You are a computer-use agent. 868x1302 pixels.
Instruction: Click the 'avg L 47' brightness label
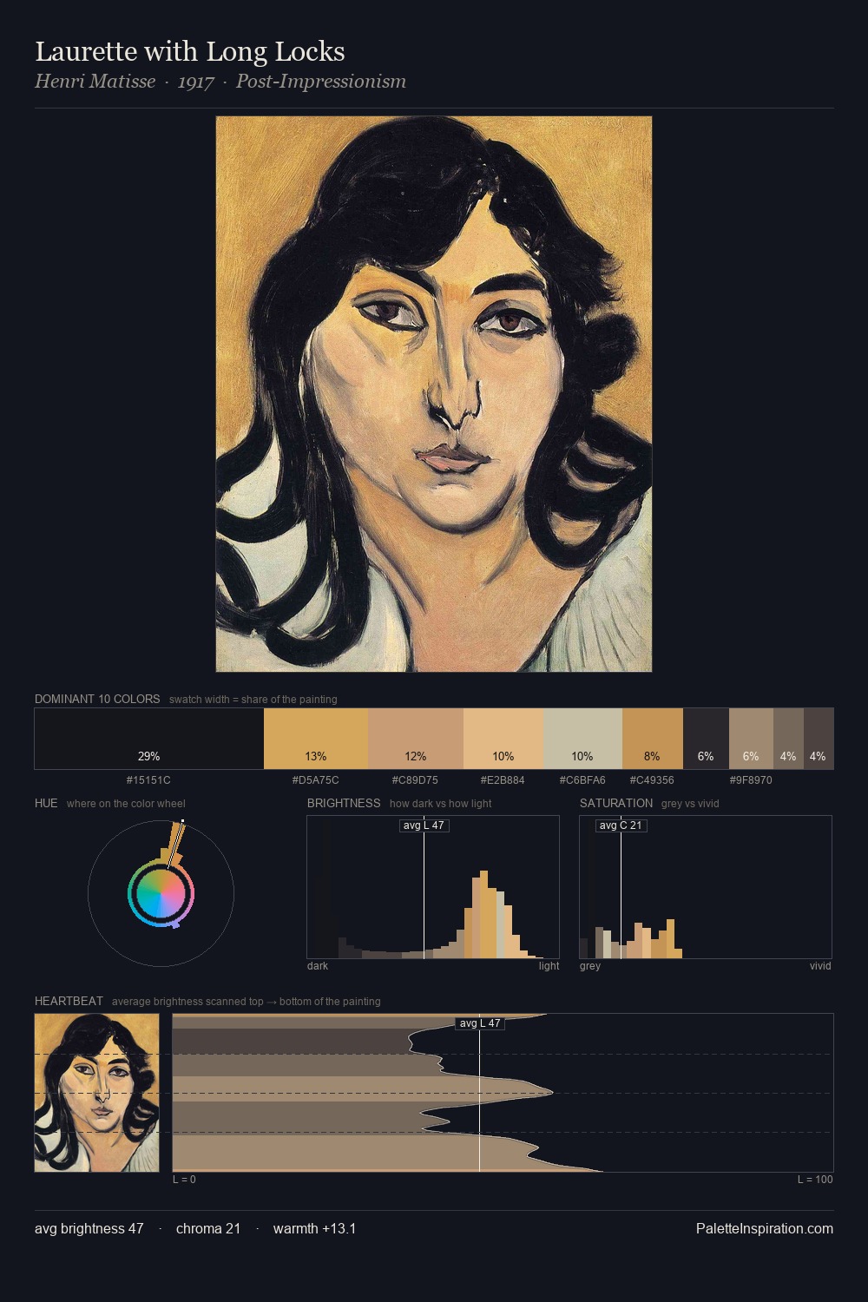point(424,825)
